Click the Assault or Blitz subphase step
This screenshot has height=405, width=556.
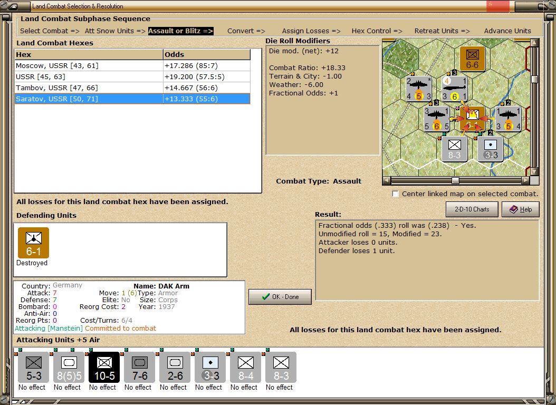click(180, 31)
